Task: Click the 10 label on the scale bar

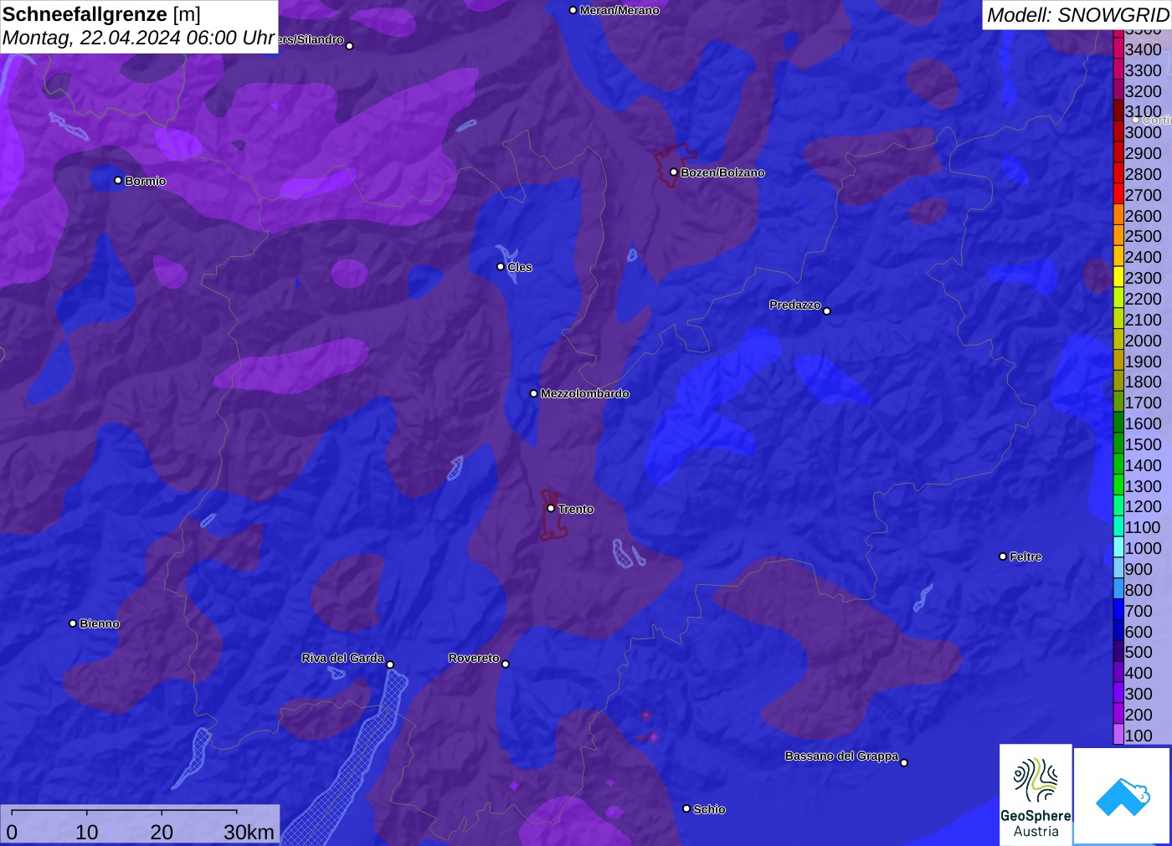Action: [87, 832]
